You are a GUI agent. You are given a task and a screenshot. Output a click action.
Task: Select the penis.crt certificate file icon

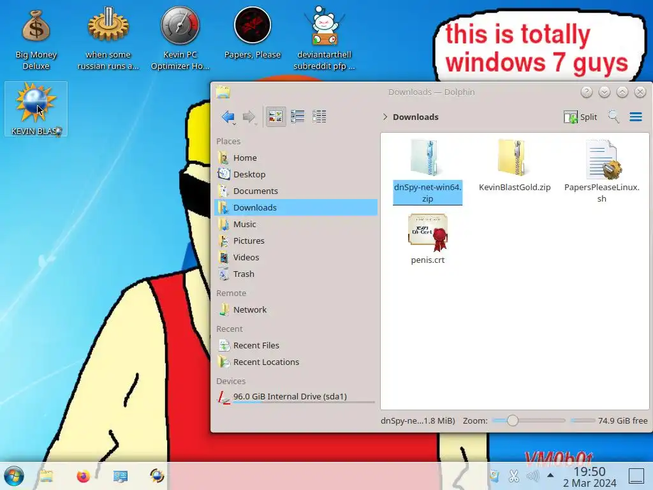428,232
